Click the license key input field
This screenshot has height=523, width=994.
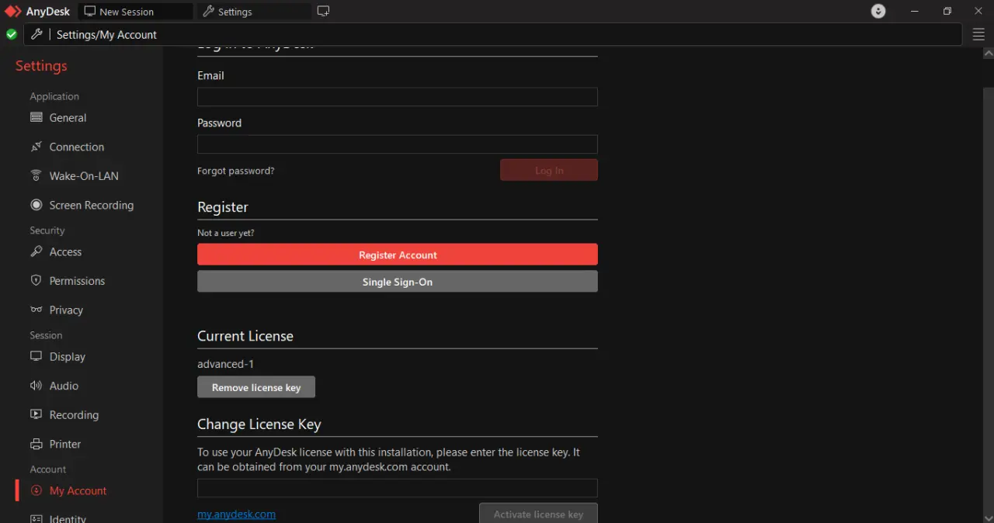pos(397,487)
